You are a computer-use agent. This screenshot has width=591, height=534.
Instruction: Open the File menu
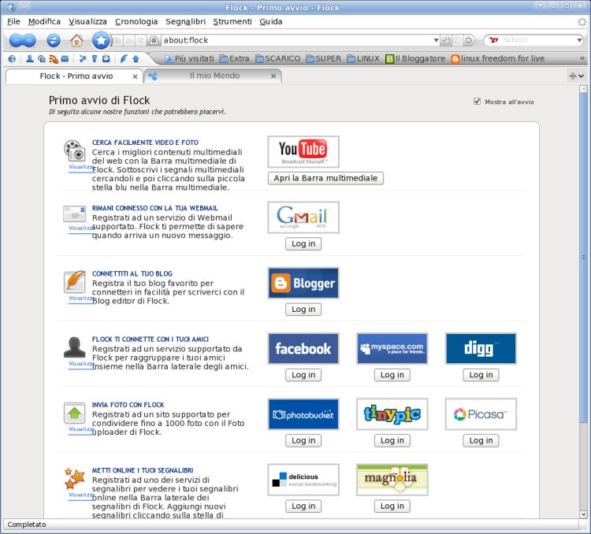pos(13,21)
